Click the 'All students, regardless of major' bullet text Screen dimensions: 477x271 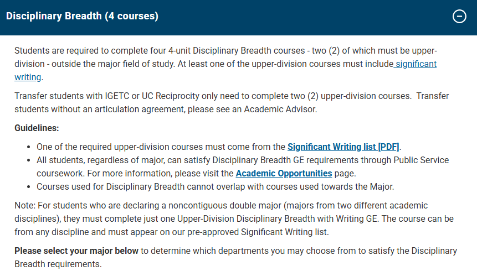pyautogui.click(x=101, y=160)
